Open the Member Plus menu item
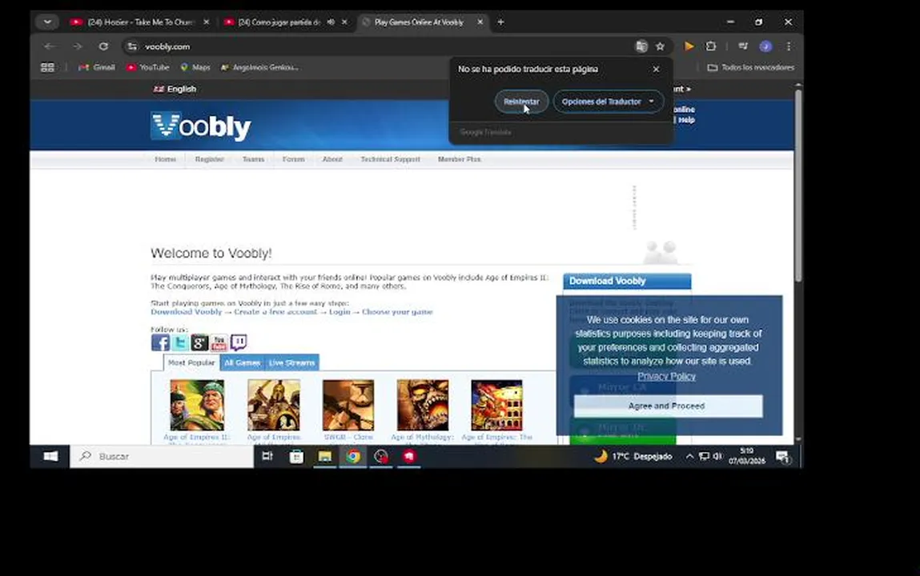The image size is (920, 576). coord(460,159)
